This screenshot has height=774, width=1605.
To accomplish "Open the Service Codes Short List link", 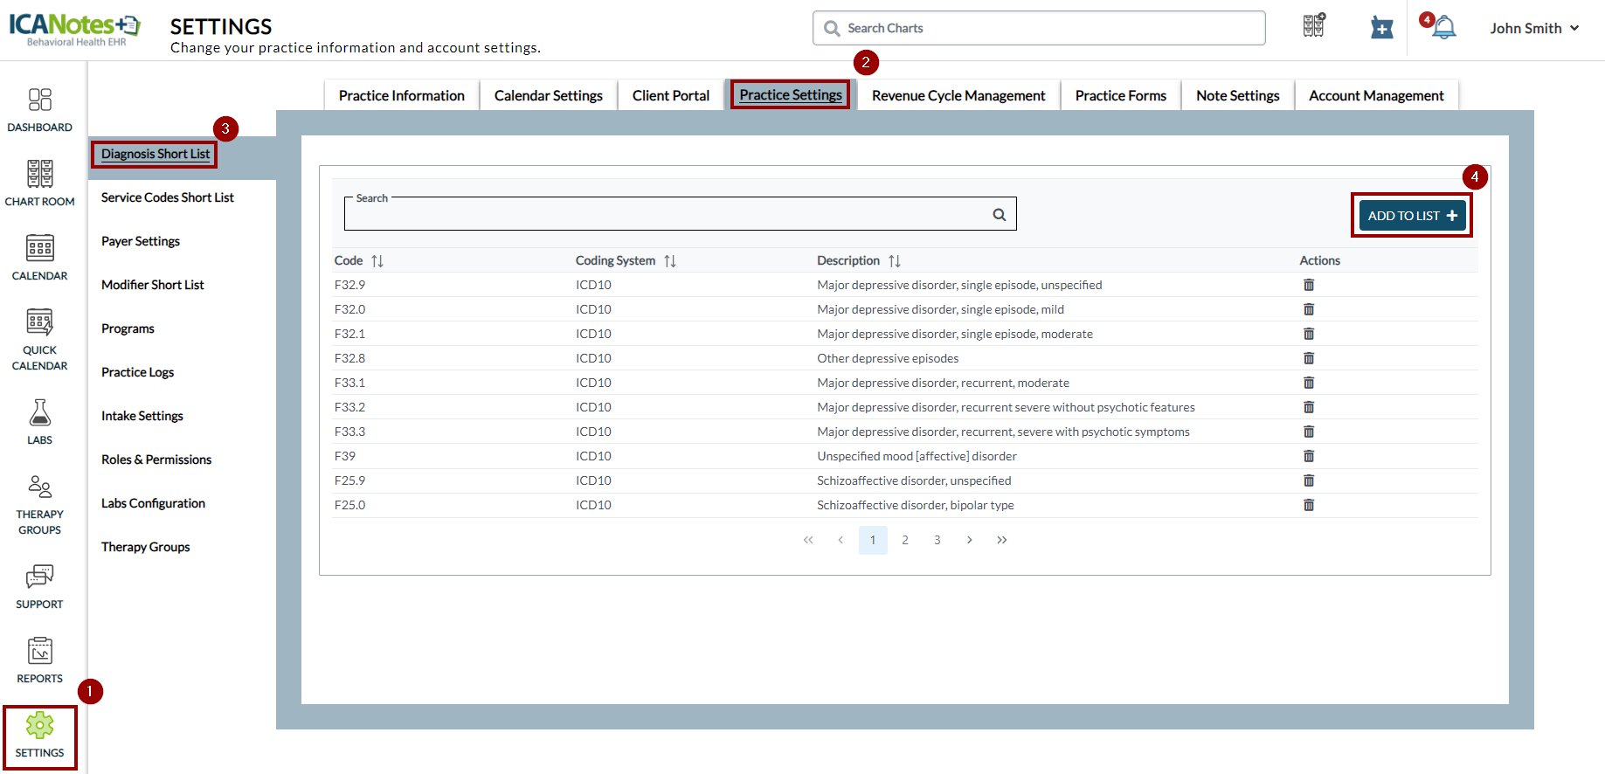I will coord(168,197).
